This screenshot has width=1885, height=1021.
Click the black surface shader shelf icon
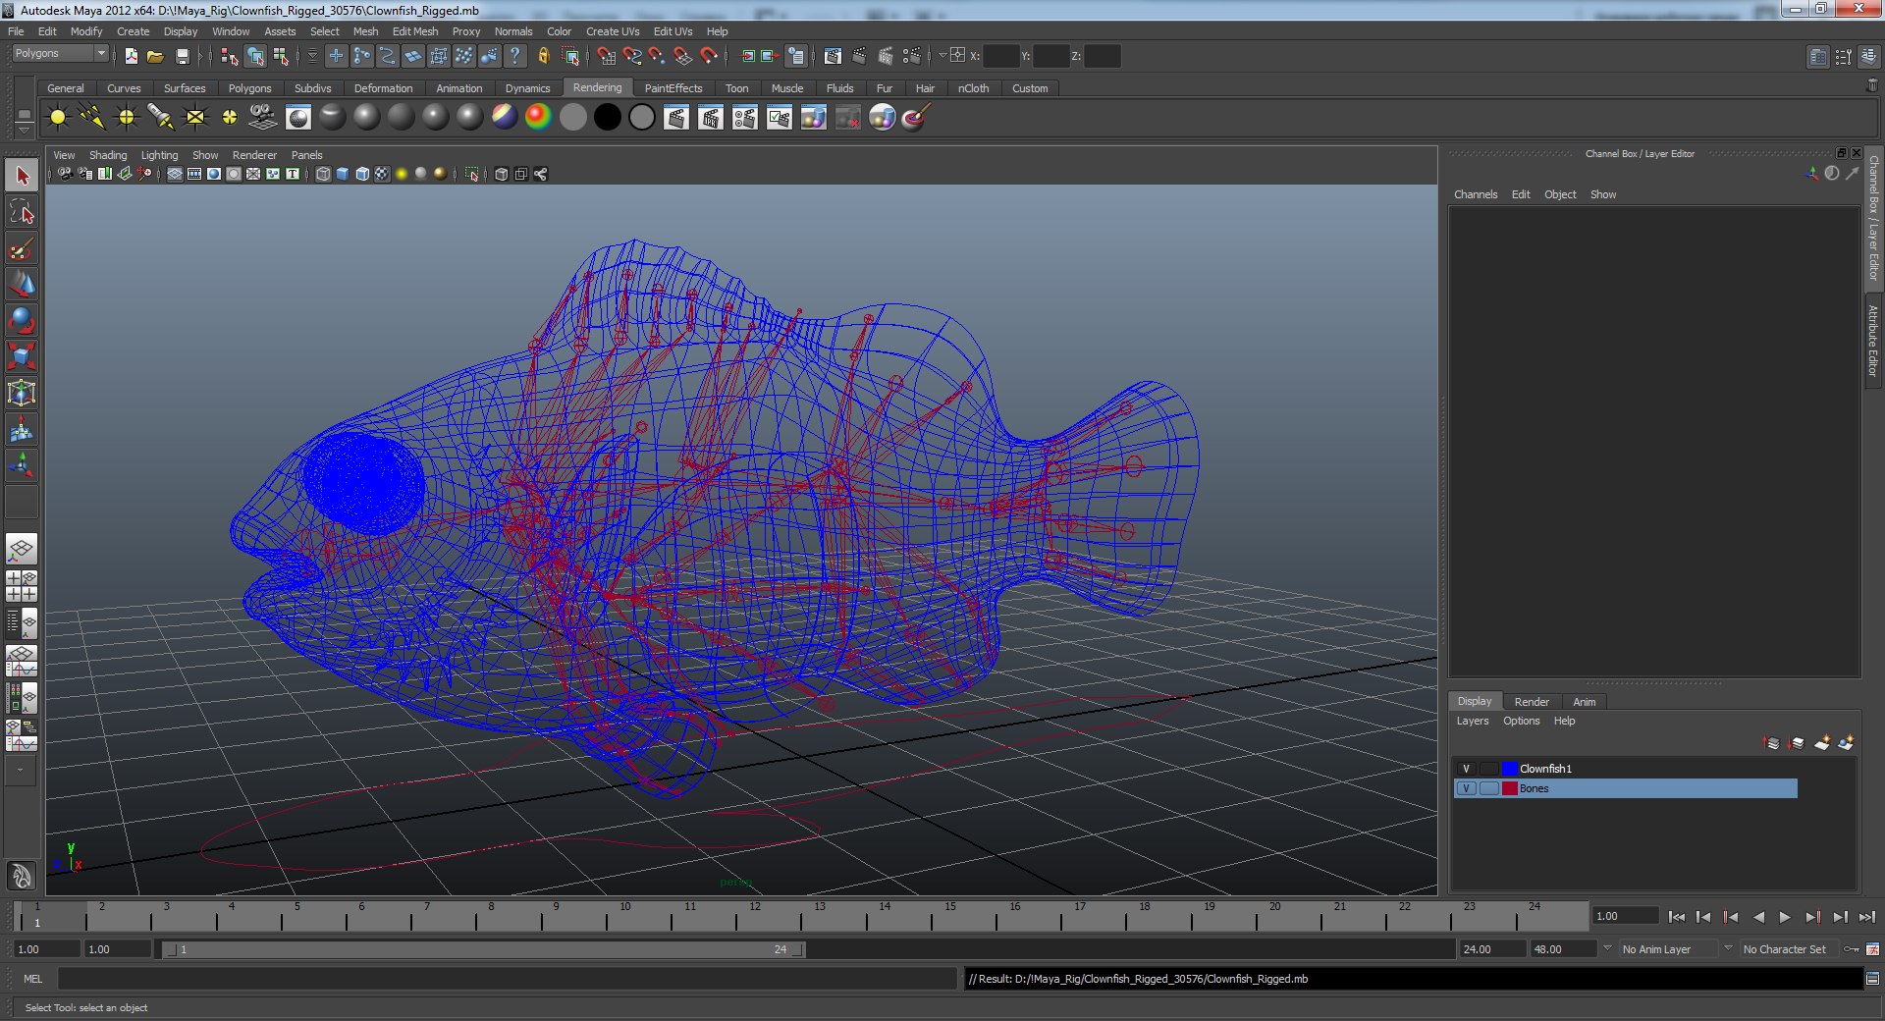(608, 118)
